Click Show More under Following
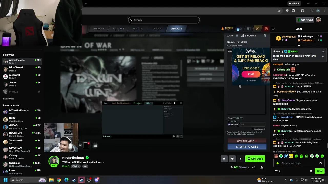 [x=9, y=99]
